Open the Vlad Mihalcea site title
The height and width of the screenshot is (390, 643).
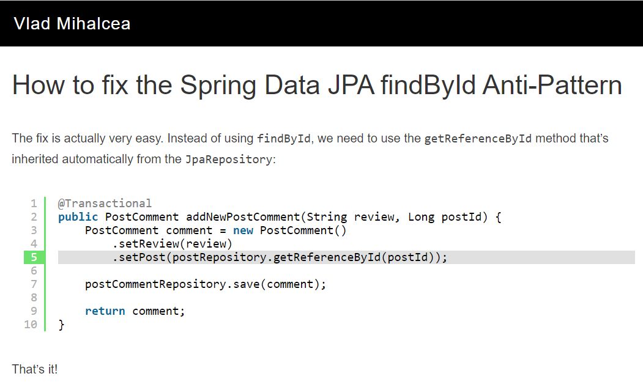click(72, 24)
